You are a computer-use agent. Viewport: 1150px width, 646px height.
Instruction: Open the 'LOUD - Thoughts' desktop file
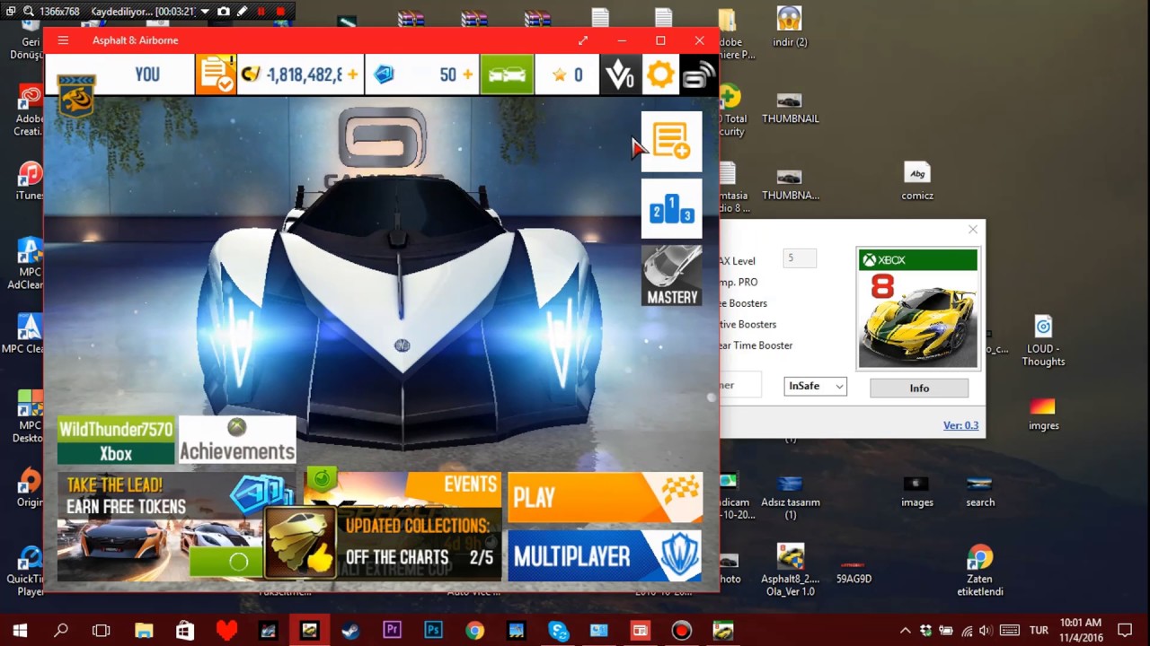[x=1043, y=341]
